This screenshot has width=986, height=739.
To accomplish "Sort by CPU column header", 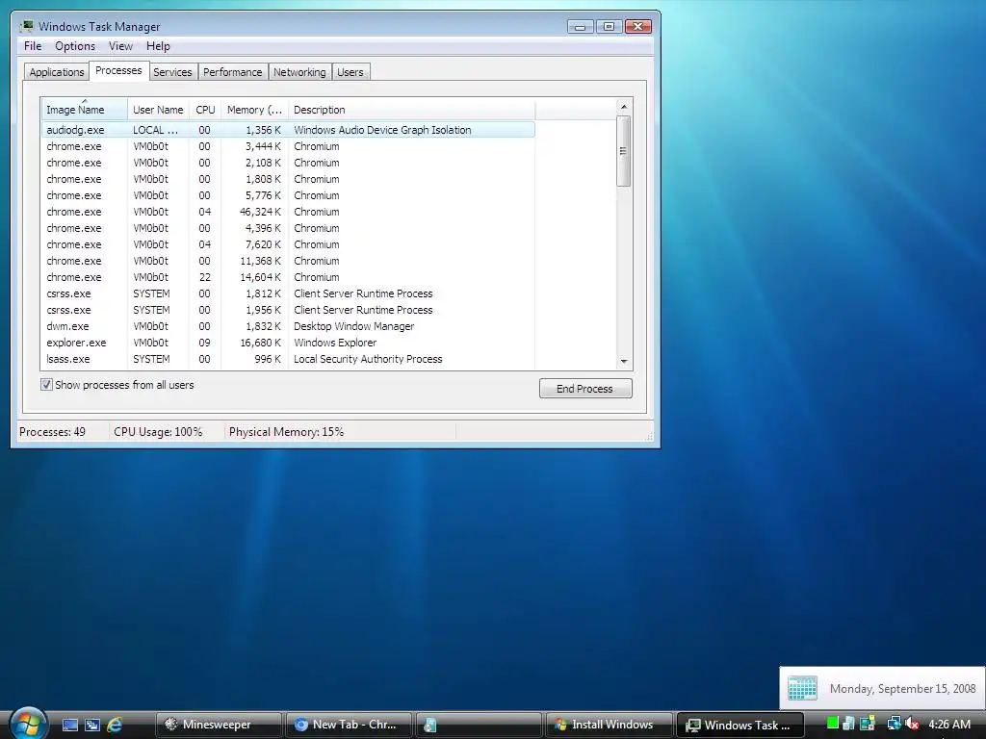I will [x=205, y=110].
